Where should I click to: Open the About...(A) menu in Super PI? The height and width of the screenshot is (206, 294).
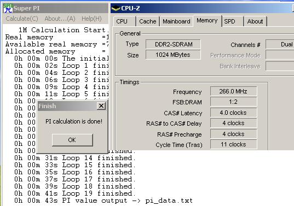pyautogui.click(x=60, y=19)
